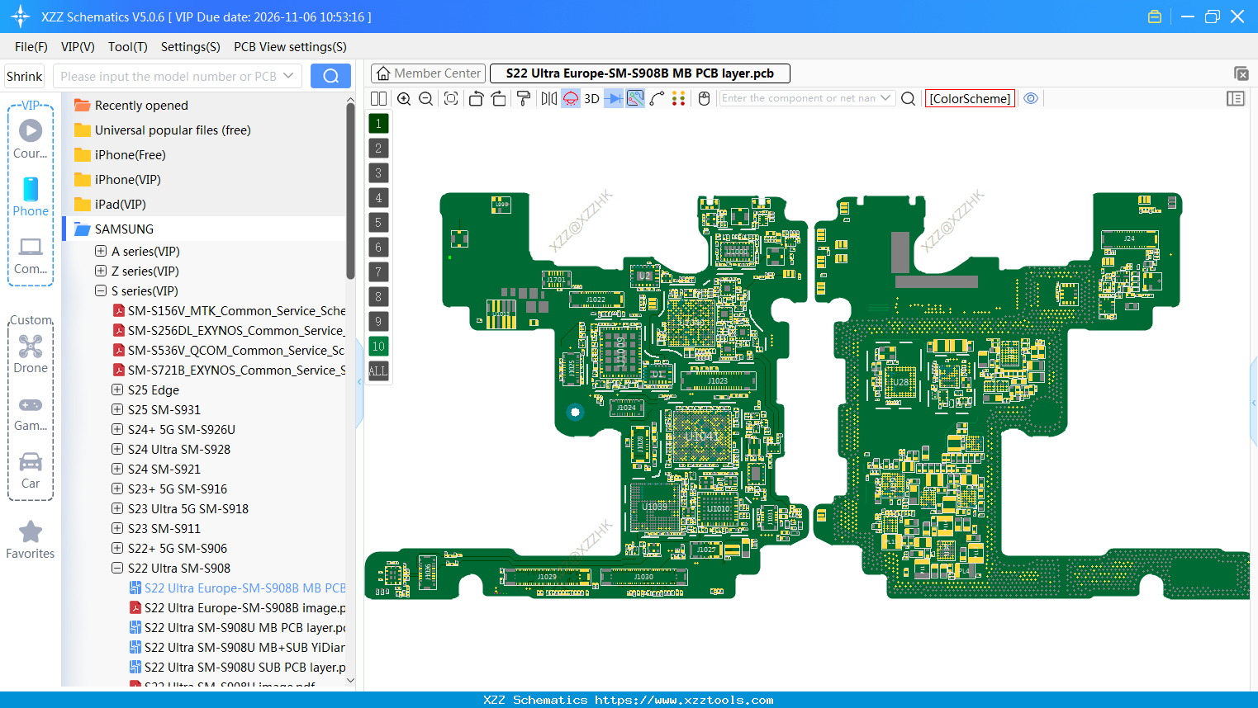Open the component or net name dropdown
The height and width of the screenshot is (708, 1258).
click(x=887, y=97)
